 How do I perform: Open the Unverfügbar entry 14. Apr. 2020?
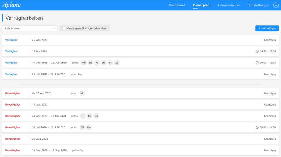point(140,105)
